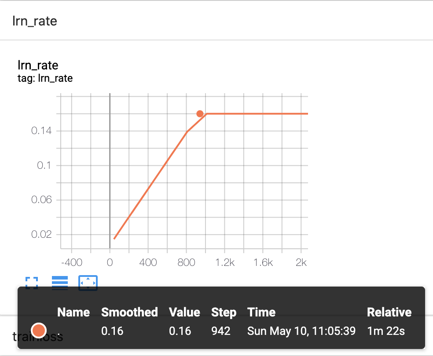
Task: Toggle domain fitting on the lrn_rate plot
Action: point(88,283)
